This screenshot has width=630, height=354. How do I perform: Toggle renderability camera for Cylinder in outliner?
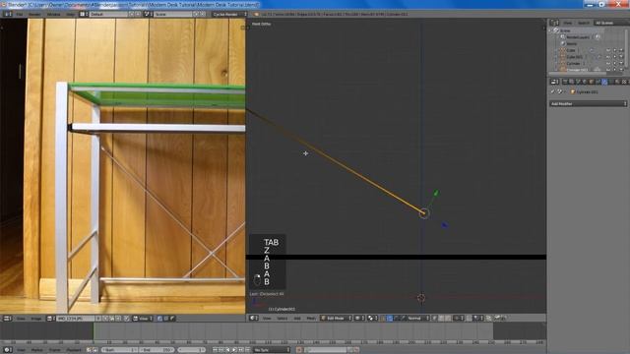click(621, 63)
